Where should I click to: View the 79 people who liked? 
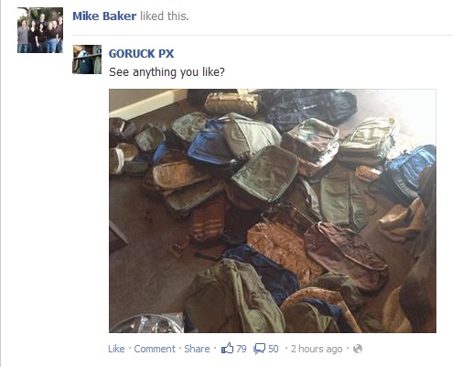pos(242,349)
